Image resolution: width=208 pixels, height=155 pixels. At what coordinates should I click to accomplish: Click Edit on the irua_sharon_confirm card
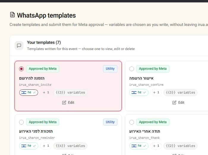point(178,103)
